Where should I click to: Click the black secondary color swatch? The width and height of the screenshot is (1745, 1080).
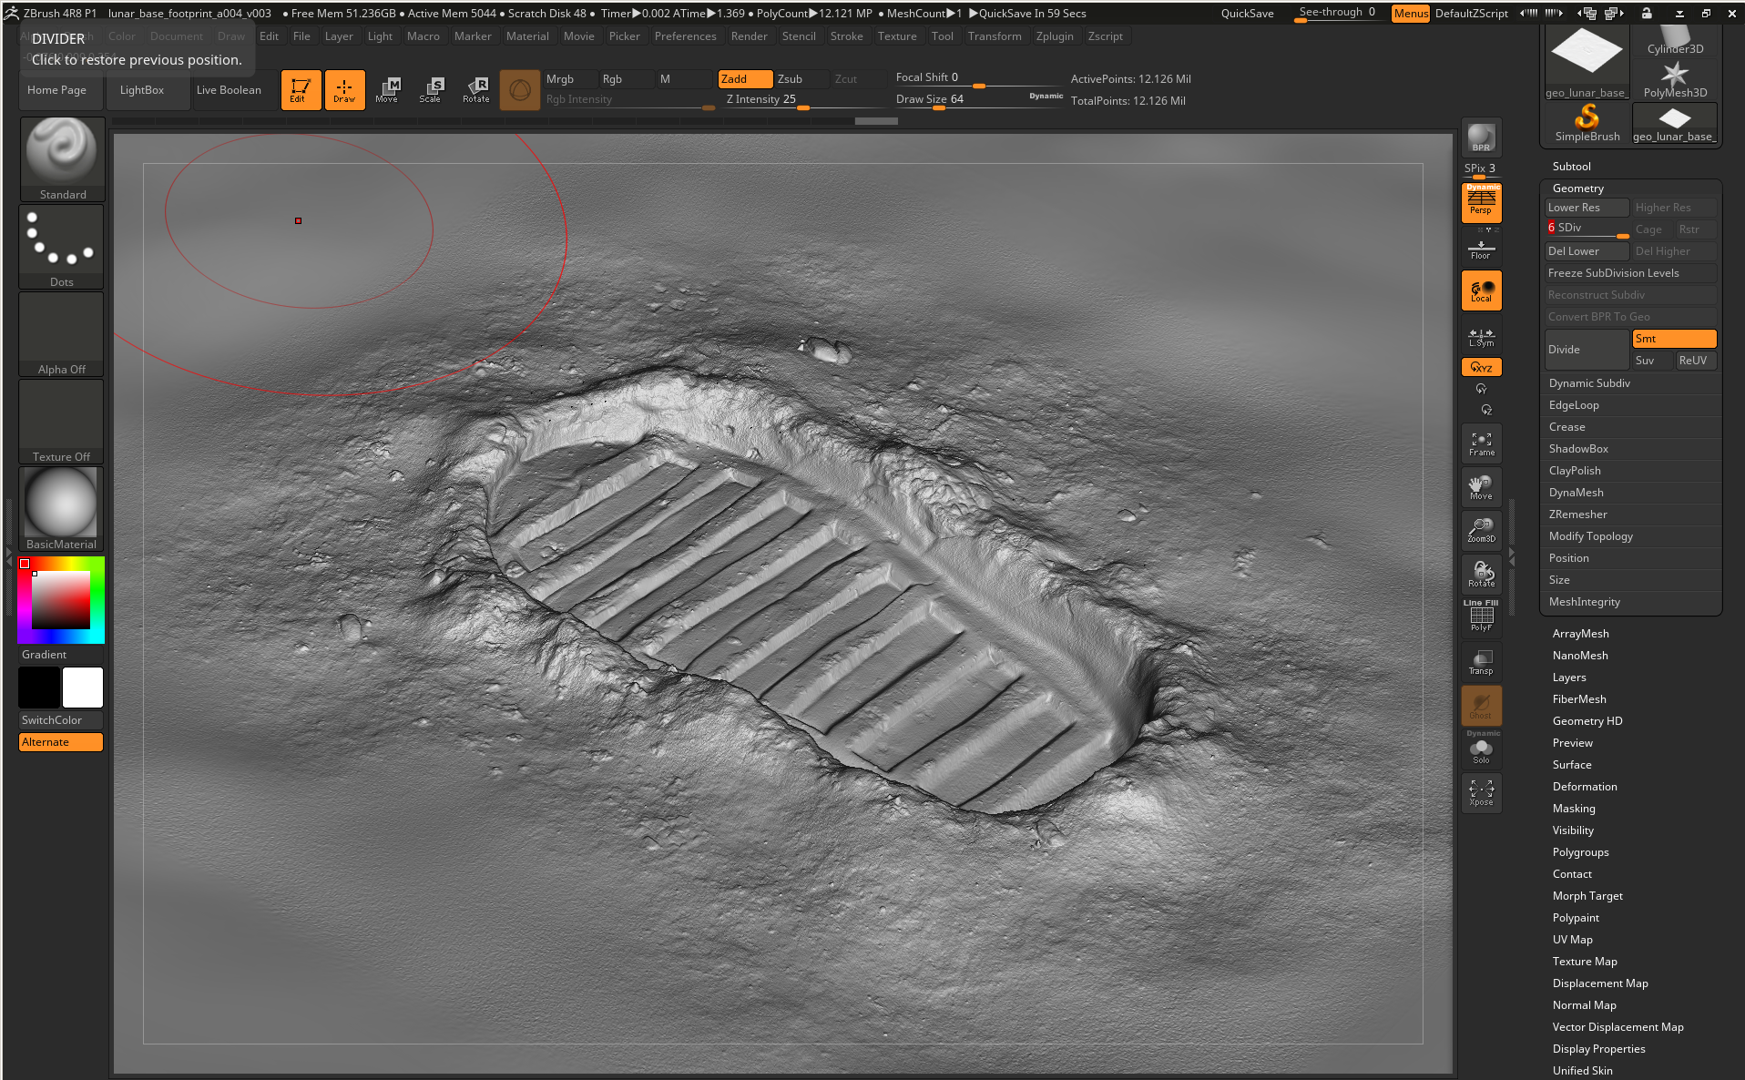tap(39, 688)
